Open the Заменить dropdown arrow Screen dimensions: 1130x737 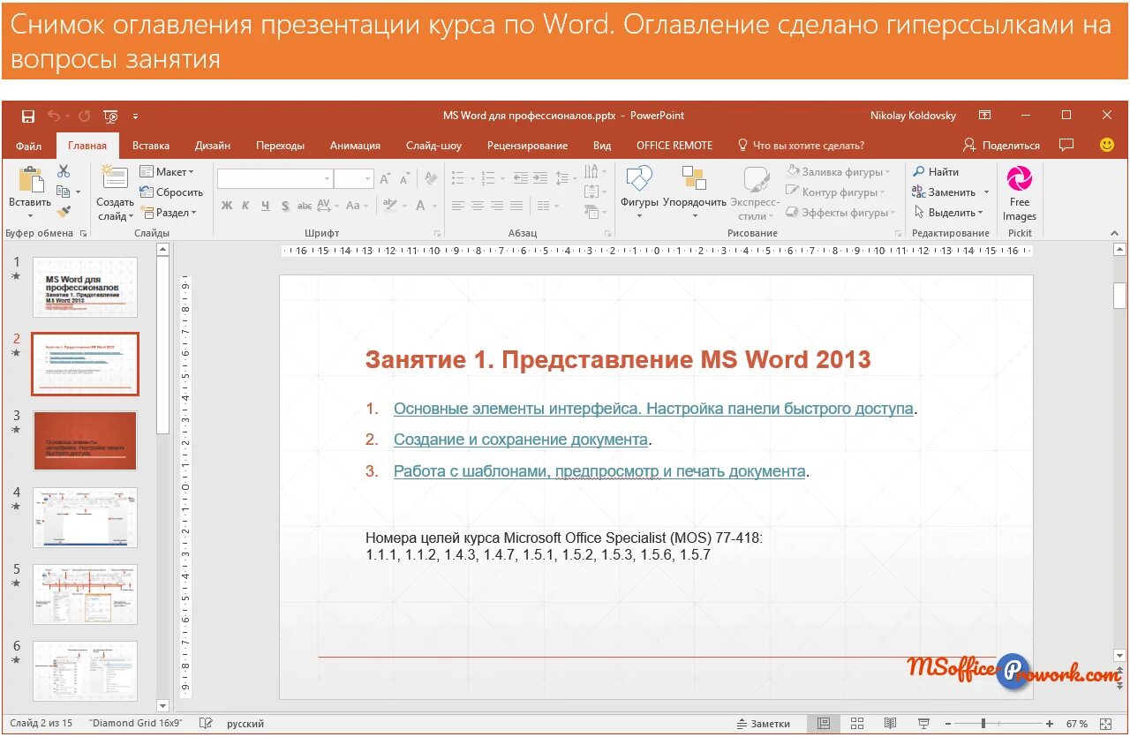986,192
